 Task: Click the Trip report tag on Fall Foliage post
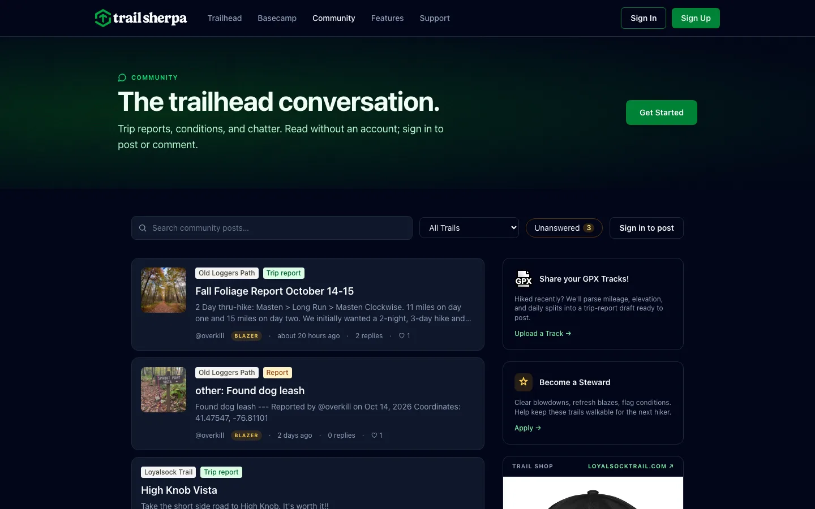(x=284, y=273)
